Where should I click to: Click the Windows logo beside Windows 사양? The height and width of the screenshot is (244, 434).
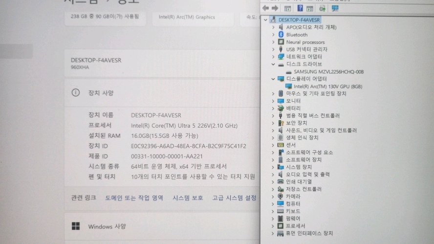(76, 226)
